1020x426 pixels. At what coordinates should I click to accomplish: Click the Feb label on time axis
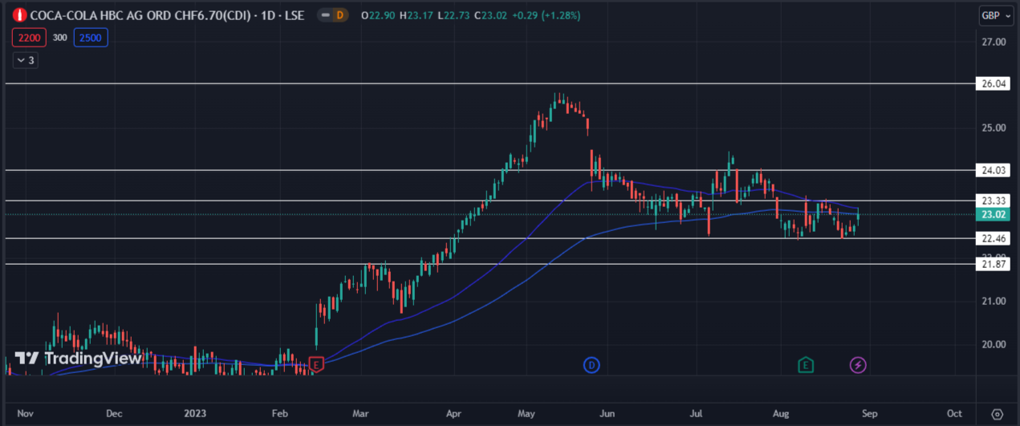(x=279, y=414)
